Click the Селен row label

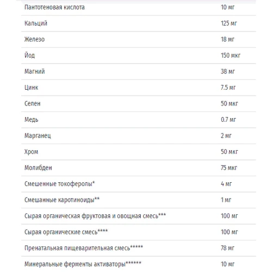33,103
